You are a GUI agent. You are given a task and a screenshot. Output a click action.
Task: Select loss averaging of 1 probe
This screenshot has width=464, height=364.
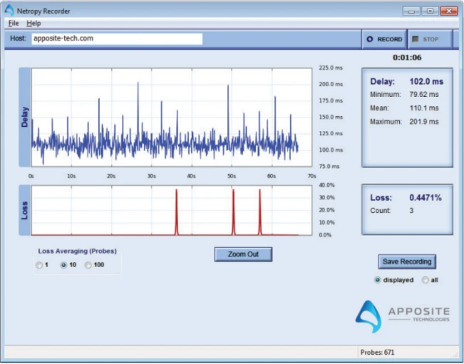coord(39,265)
